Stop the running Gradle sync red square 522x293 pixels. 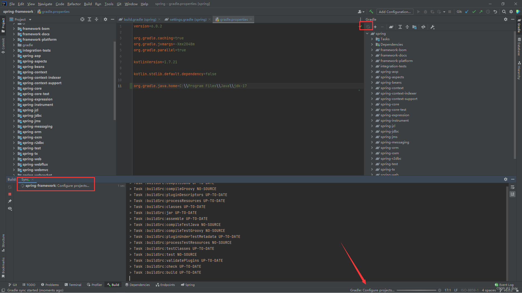click(10, 194)
